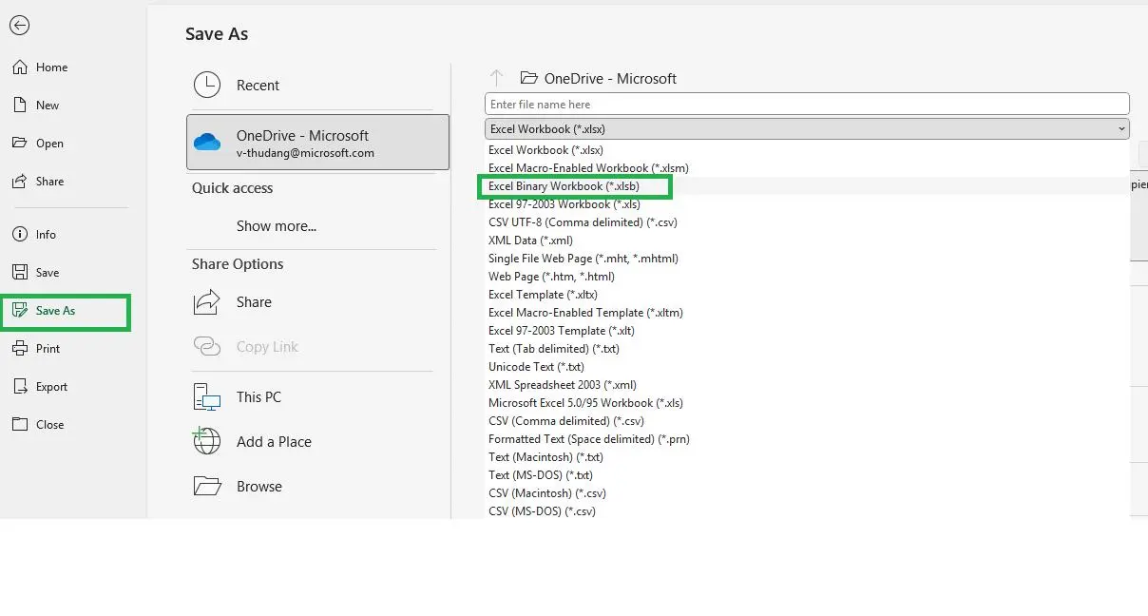Click the Share arrow icon under Share Options

207,302
